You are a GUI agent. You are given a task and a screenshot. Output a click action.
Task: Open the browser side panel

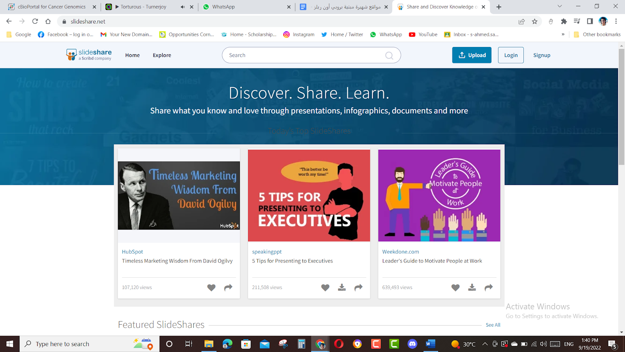[590, 22]
